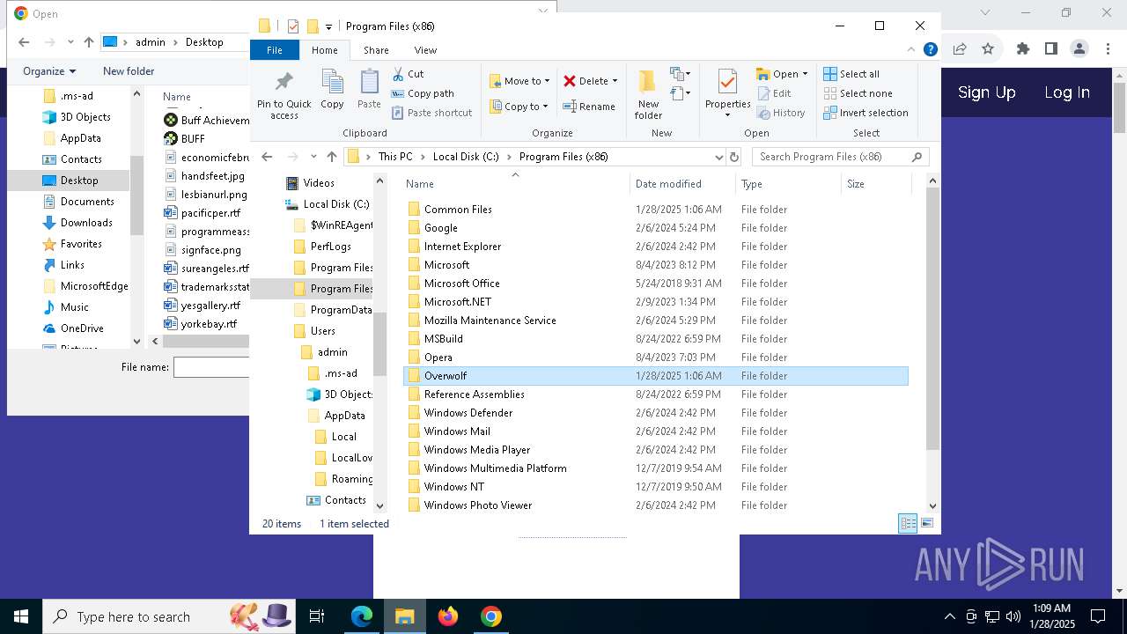The width and height of the screenshot is (1127, 634).
Task: Open the Organize dropdown in the Open dialog
Action: (x=49, y=71)
